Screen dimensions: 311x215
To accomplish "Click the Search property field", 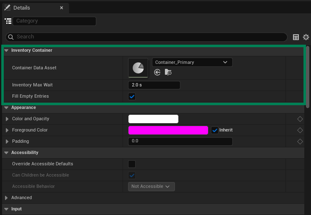I will pyautogui.click(x=147, y=37).
